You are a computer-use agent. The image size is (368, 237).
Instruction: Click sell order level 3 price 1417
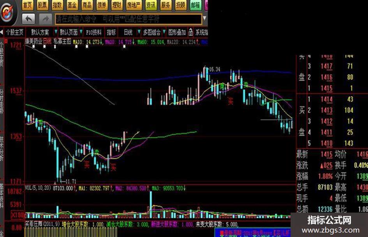[327, 66]
